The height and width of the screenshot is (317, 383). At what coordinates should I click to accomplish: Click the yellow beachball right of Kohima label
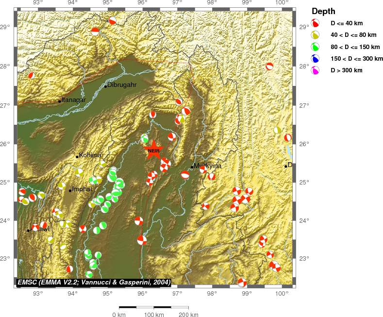[x=102, y=164]
